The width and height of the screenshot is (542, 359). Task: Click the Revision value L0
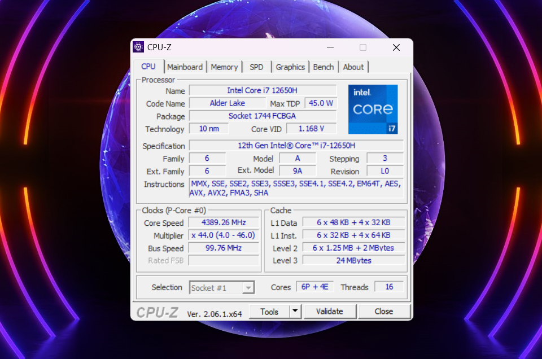385,171
